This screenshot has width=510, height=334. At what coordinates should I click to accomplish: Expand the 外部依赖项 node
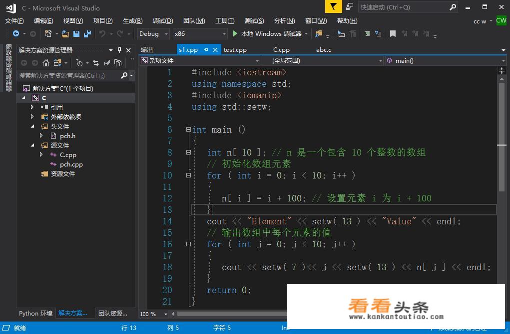(32, 116)
